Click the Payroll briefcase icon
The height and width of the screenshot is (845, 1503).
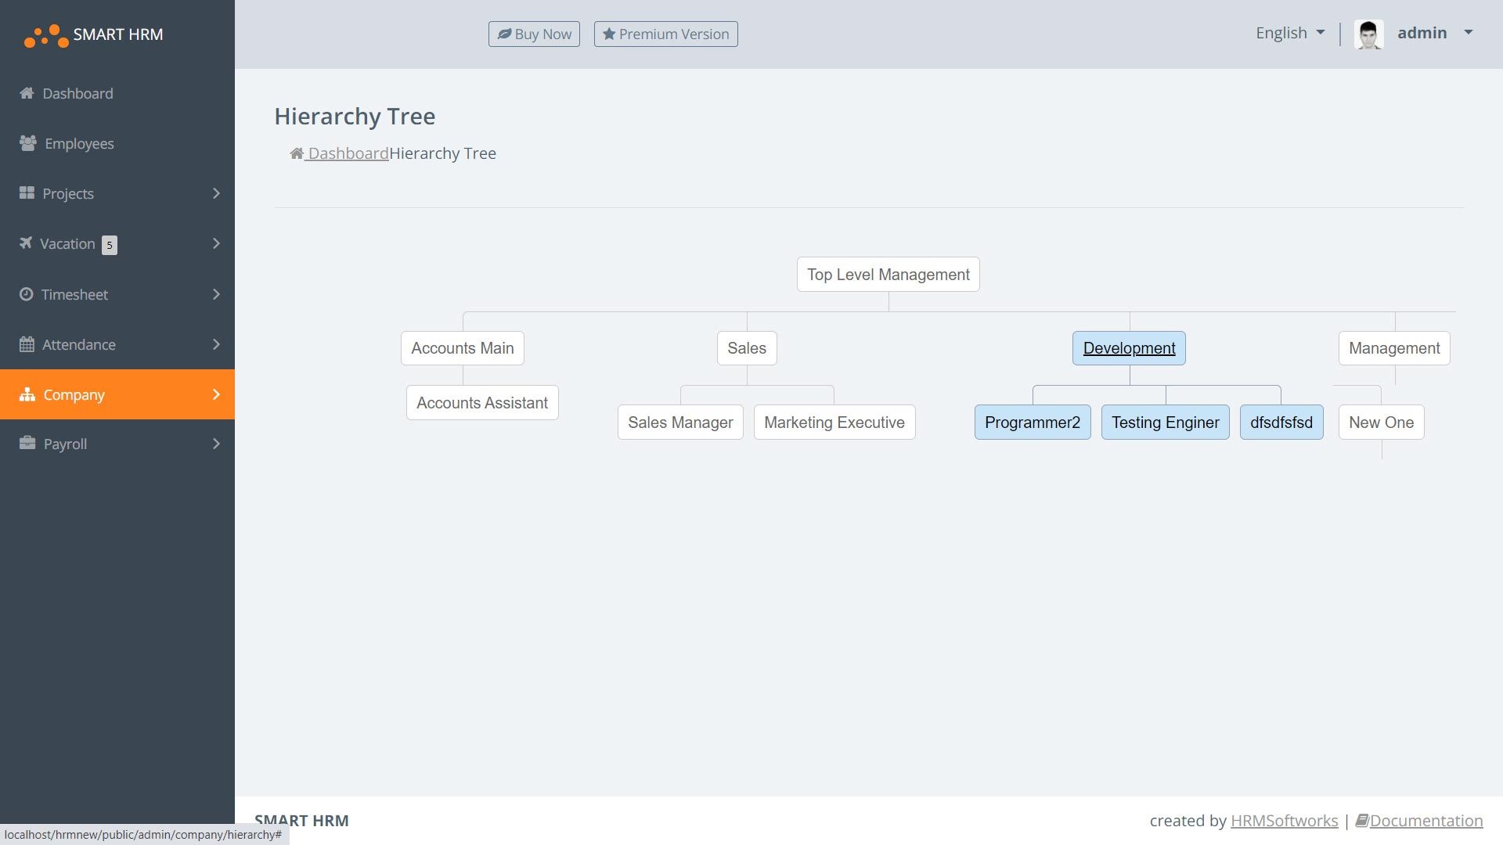[x=27, y=444]
